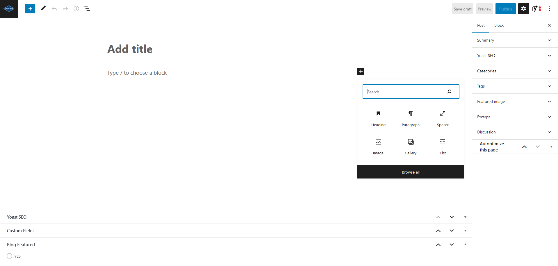The height and width of the screenshot is (266, 558).
Task: Insert a Spacer block
Action: click(x=443, y=119)
